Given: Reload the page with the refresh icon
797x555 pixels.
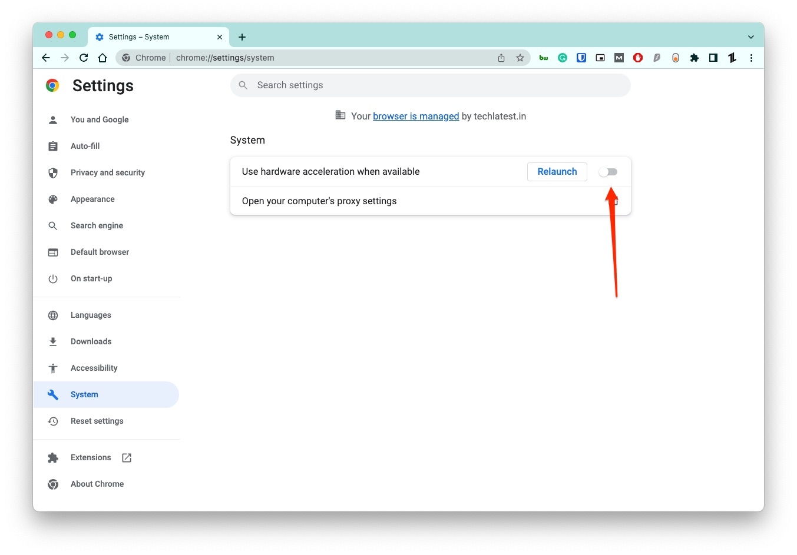Looking at the screenshot, I should coord(84,58).
